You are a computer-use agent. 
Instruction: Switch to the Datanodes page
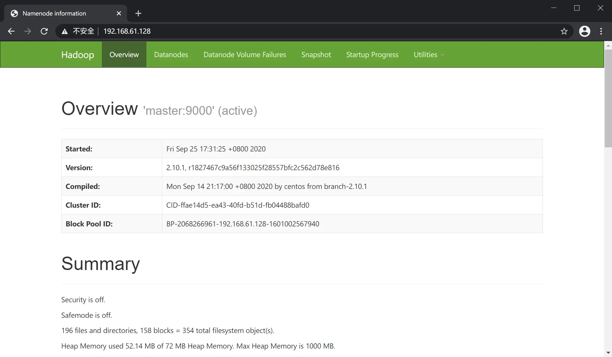[x=171, y=54]
